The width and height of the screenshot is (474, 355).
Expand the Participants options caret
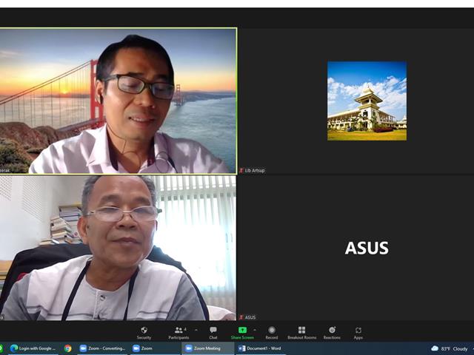coord(196,330)
